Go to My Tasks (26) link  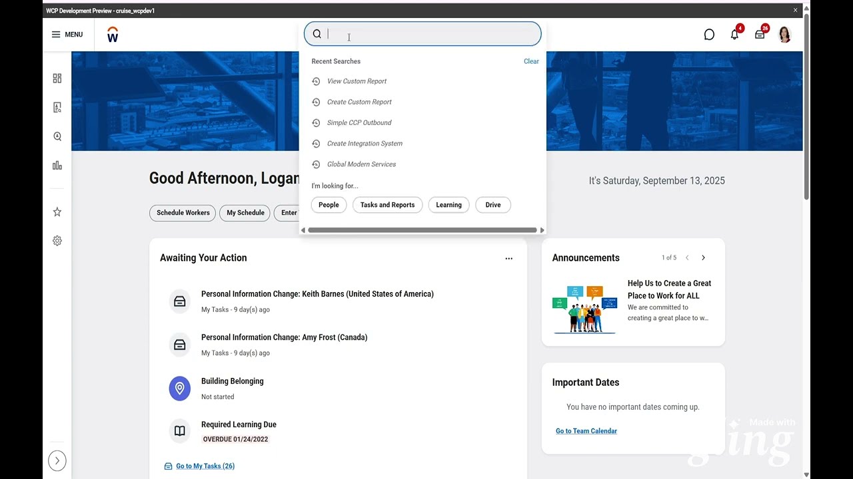pyautogui.click(x=205, y=466)
